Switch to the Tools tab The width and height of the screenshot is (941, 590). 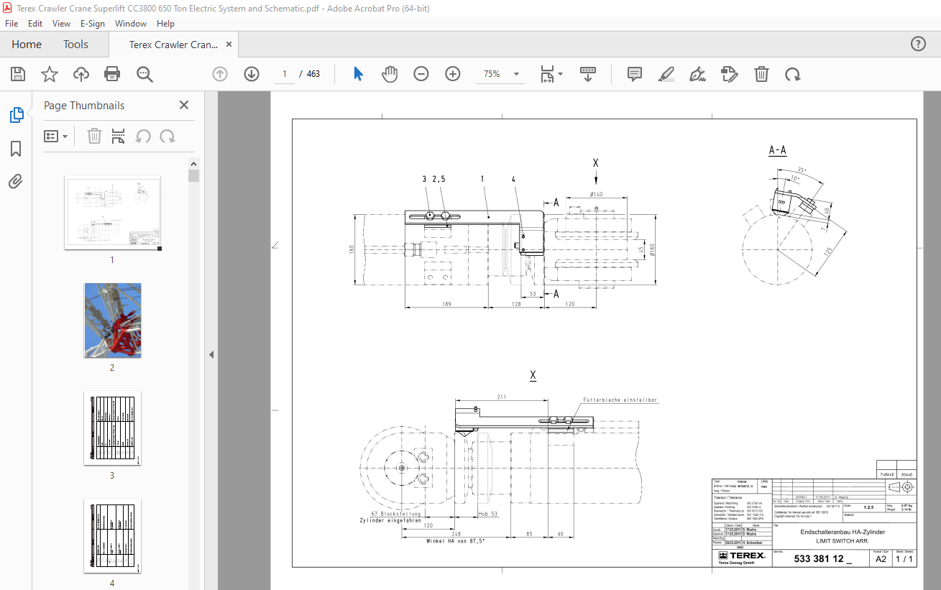75,44
